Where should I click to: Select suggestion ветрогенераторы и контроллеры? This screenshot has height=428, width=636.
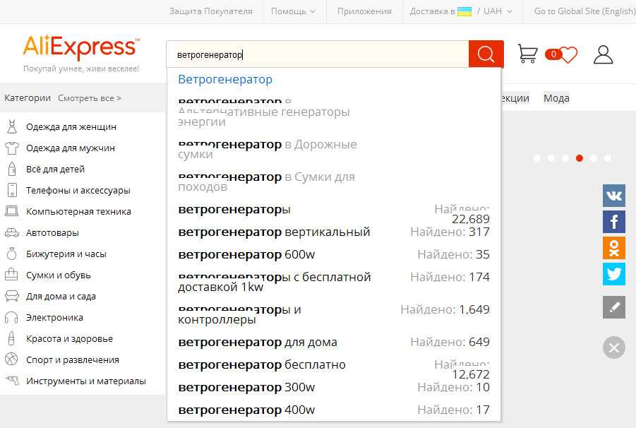tap(334, 314)
